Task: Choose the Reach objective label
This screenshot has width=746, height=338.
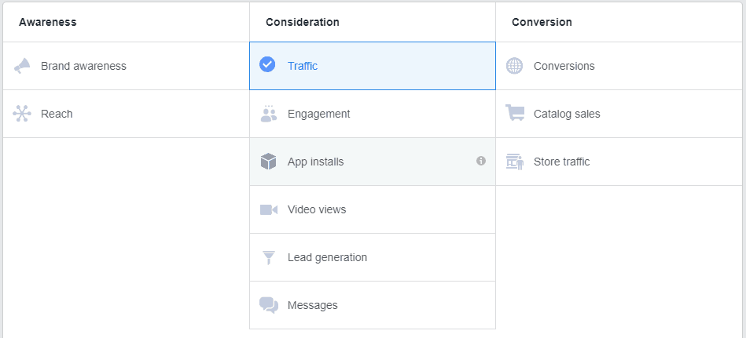Action: coord(57,114)
